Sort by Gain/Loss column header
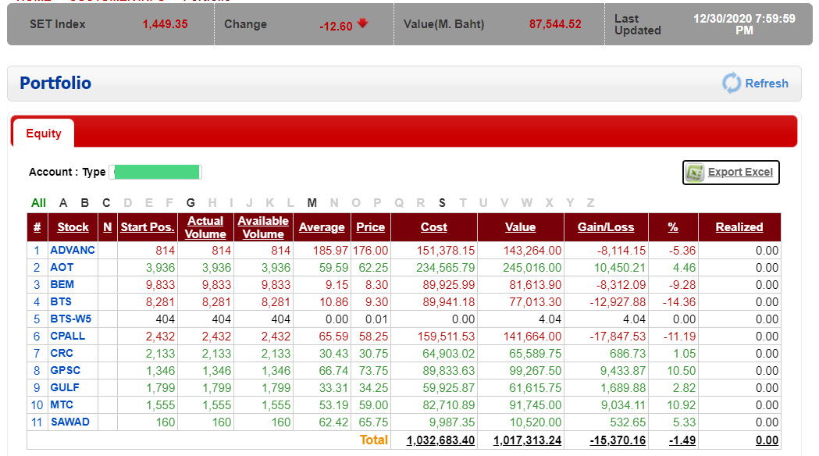Image resolution: width=819 pixels, height=456 pixels. 606,227
